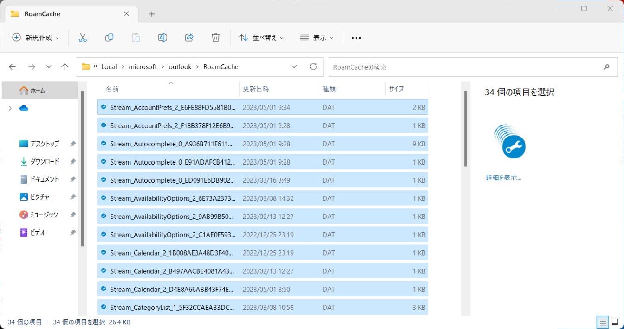624x329 pixels.
Task: Open the 新規作成 dropdown menu
Action: (36, 38)
